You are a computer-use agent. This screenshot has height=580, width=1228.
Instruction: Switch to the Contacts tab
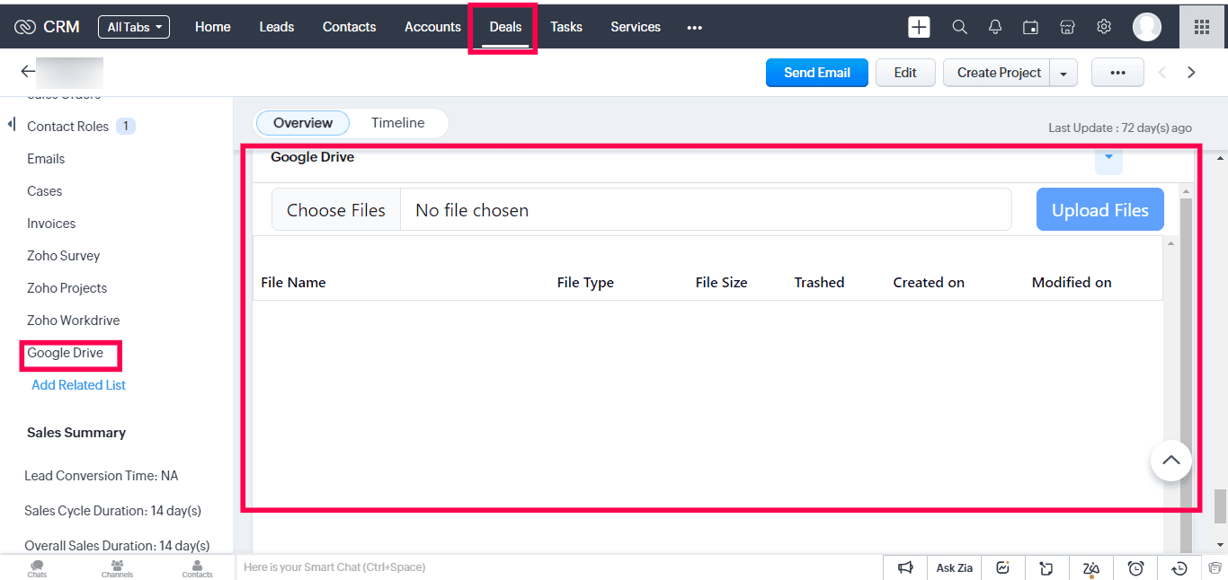(350, 27)
